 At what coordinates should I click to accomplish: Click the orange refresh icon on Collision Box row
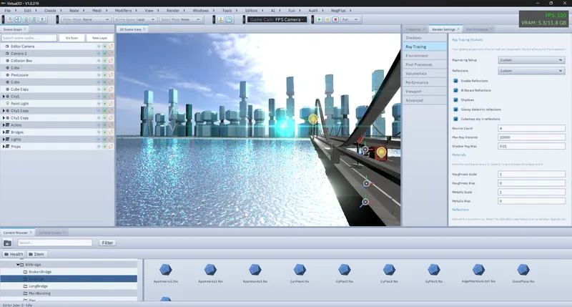pyautogui.click(x=111, y=61)
